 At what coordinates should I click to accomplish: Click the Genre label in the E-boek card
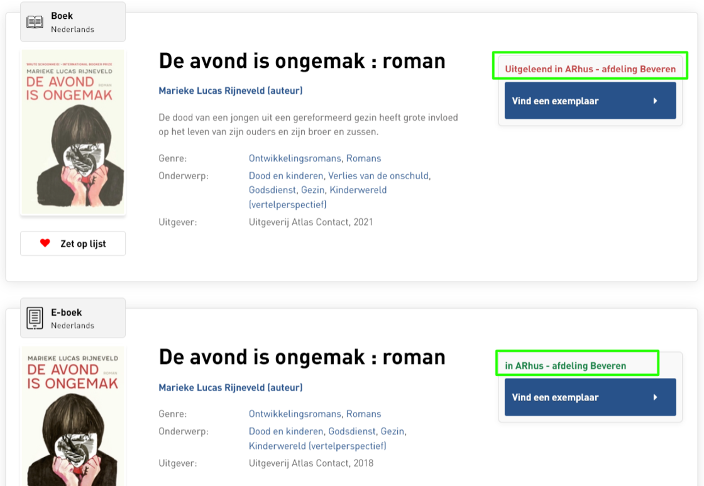pyautogui.click(x=172, y=414)
